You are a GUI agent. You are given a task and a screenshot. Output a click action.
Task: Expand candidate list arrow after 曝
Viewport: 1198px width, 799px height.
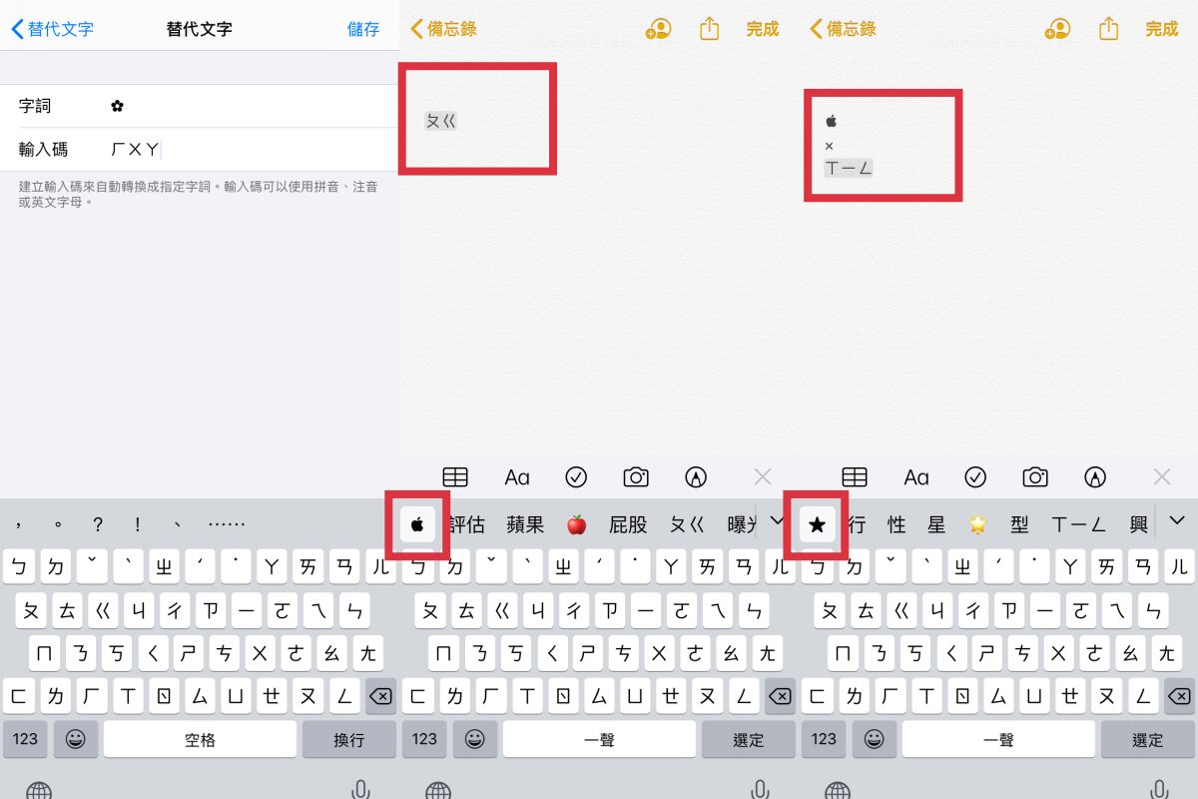(778, 520)
